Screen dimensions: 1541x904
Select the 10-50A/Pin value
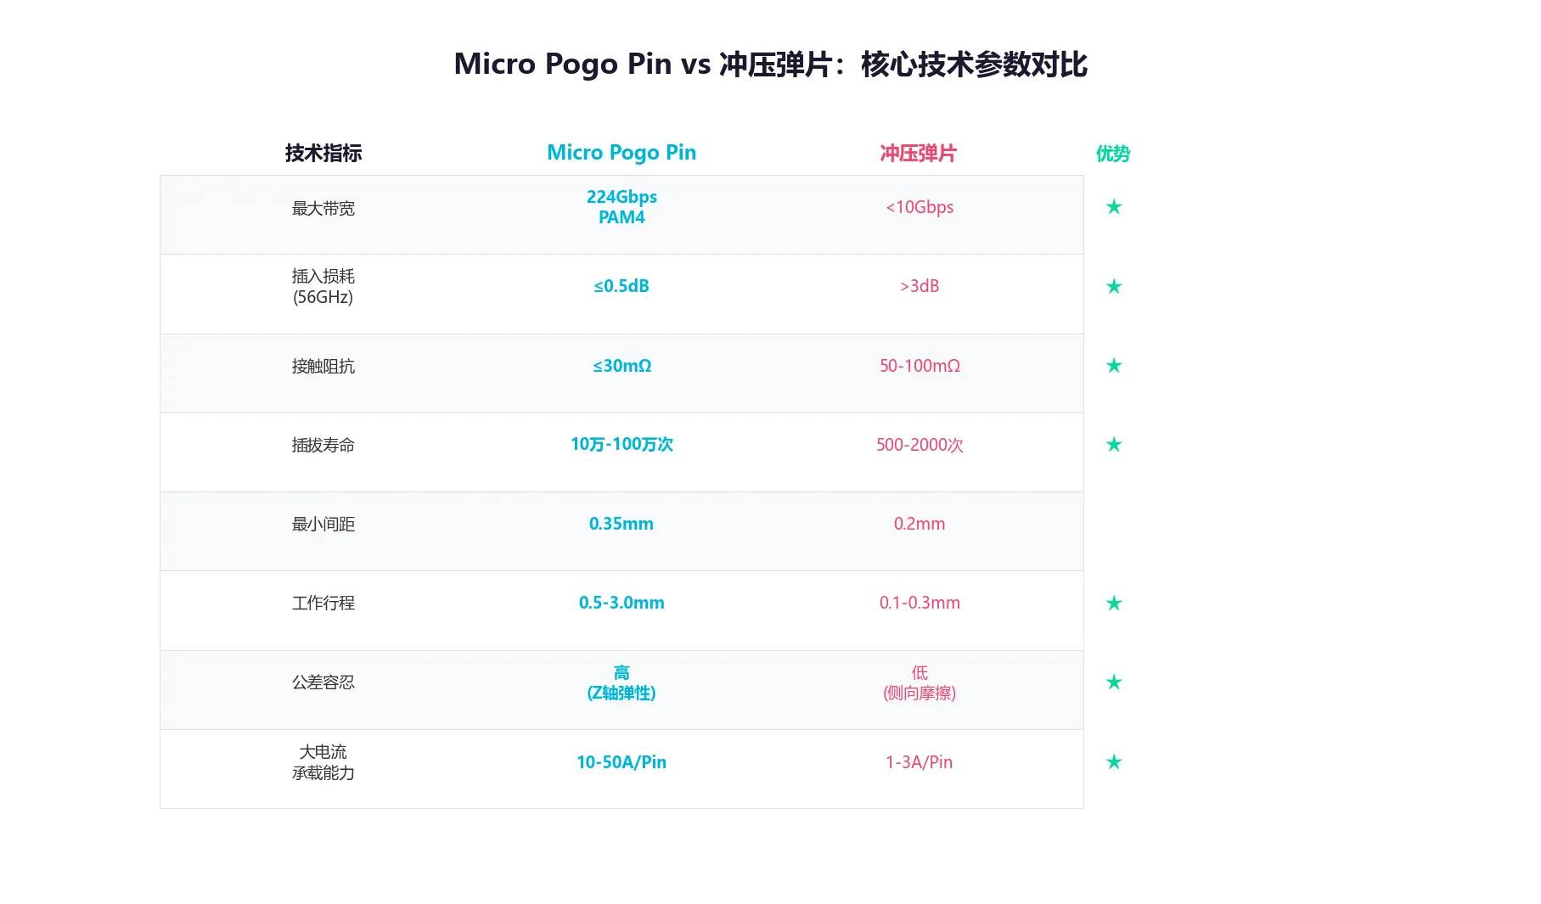[x=621, y=762]
